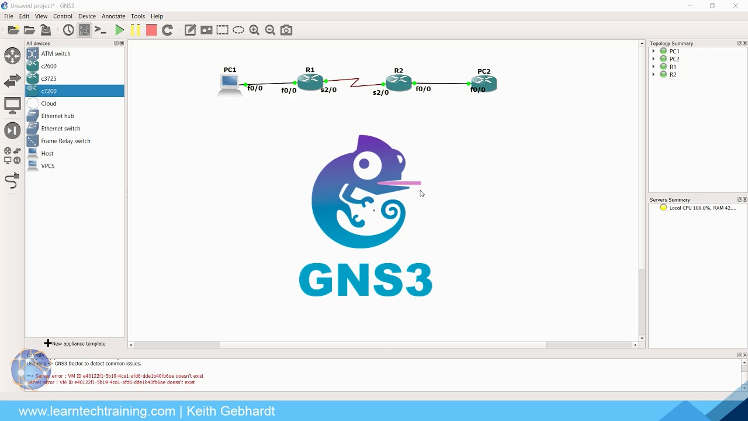Screen dimensions: 748x421
Task: Open console to all devices icon
Action: [x=101, y=30]
